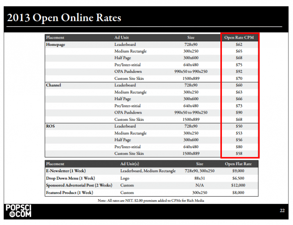
Task: Click the $70 CPM value
Action: pos(239,78)
